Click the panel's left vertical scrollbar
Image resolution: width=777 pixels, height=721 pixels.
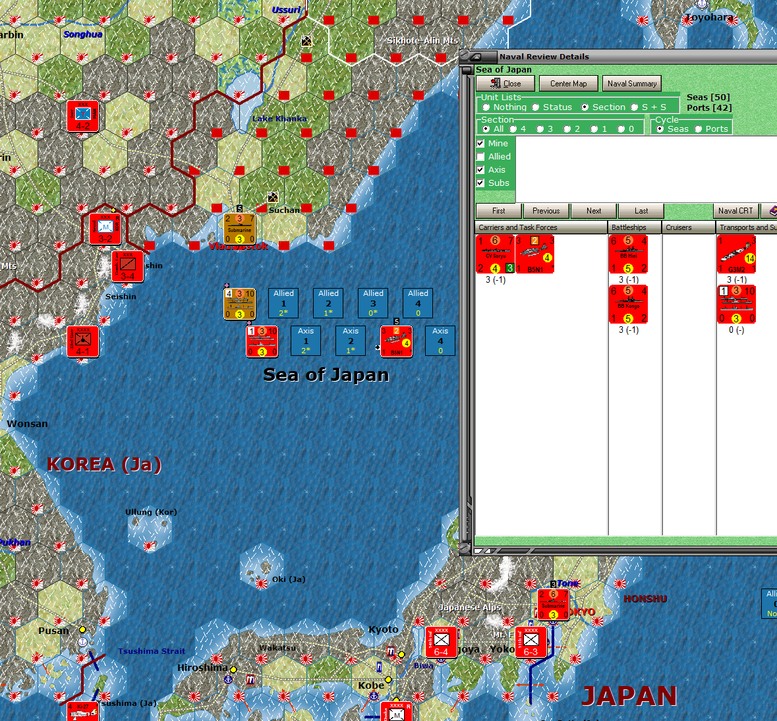pos(466,304)
